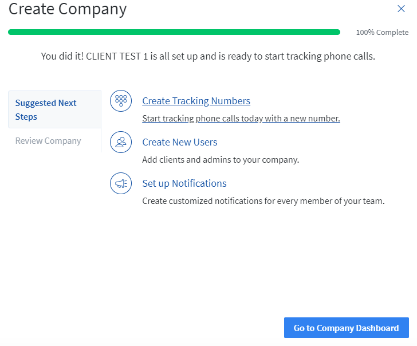Click the users icon beside Create New Users
417x346 pixels.
pyautogui.click(x=121, y=142)
